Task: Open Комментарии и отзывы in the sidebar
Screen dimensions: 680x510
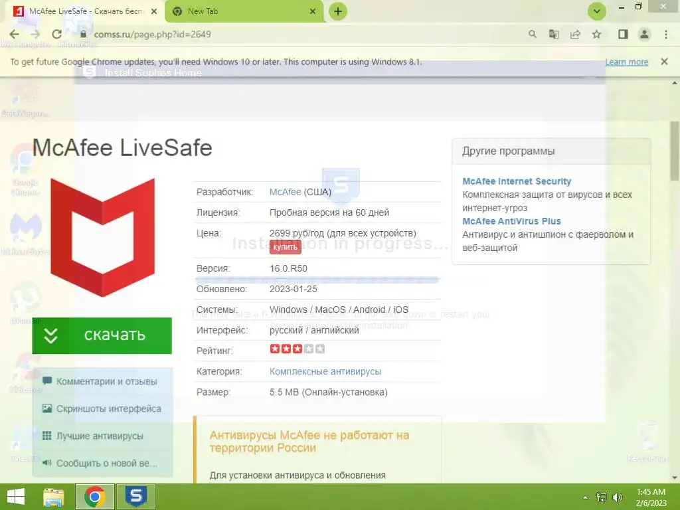Action: (x=102, y=381)
